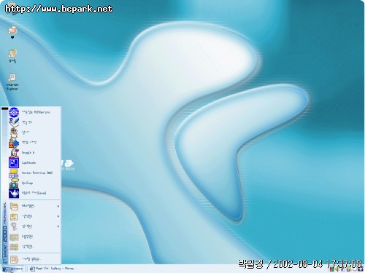Open the desktop icon above Internet Explorer

pos(12,56)
